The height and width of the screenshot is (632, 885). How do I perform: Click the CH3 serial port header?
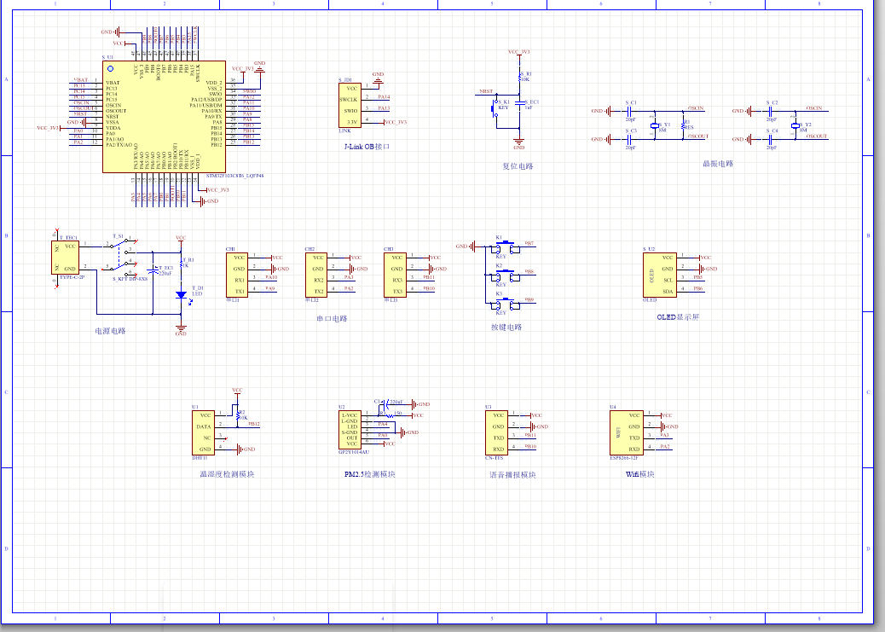click(394, 274)
